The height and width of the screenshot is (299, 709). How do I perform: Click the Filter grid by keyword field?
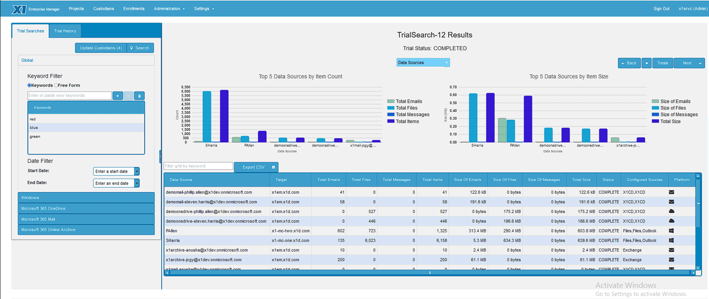198,166
